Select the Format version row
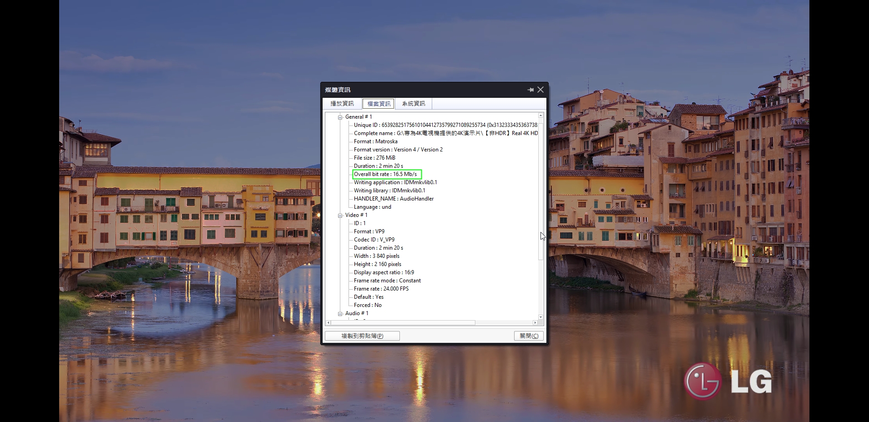Image resolution: width=869 pixels, height=422 pixels. point(398,150)
